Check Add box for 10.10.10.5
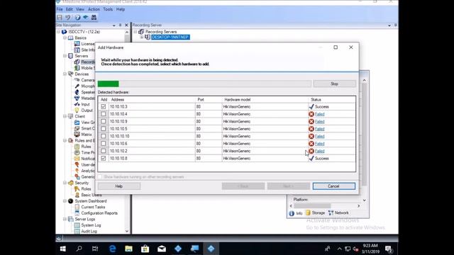The height and width of the screenshot is (255, 454). click(x=104, y=129)
